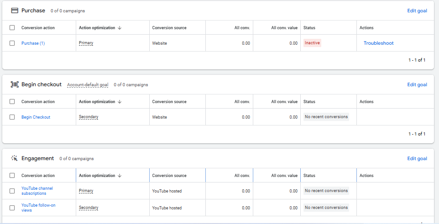The width and height of the screenshot is (439, 224).
Task: Check the YouTube follow-on views row checkbox
Action: click(x=12, y=208)
